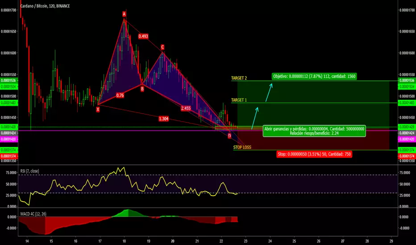Select the pattern point B label
The width and height of the screenshot is (416, 245).
[142, 89]
